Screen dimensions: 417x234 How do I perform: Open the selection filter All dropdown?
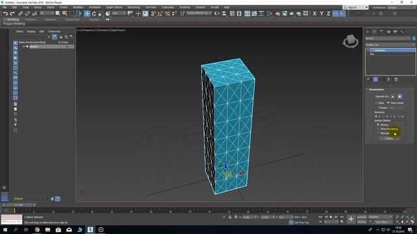tap(47, 13)
